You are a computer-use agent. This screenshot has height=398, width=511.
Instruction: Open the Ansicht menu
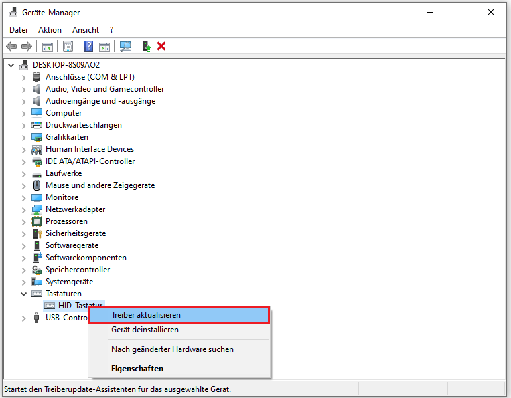[86, 30]
